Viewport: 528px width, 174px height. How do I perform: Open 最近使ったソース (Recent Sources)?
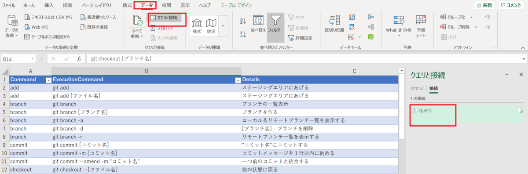(99, 17)
